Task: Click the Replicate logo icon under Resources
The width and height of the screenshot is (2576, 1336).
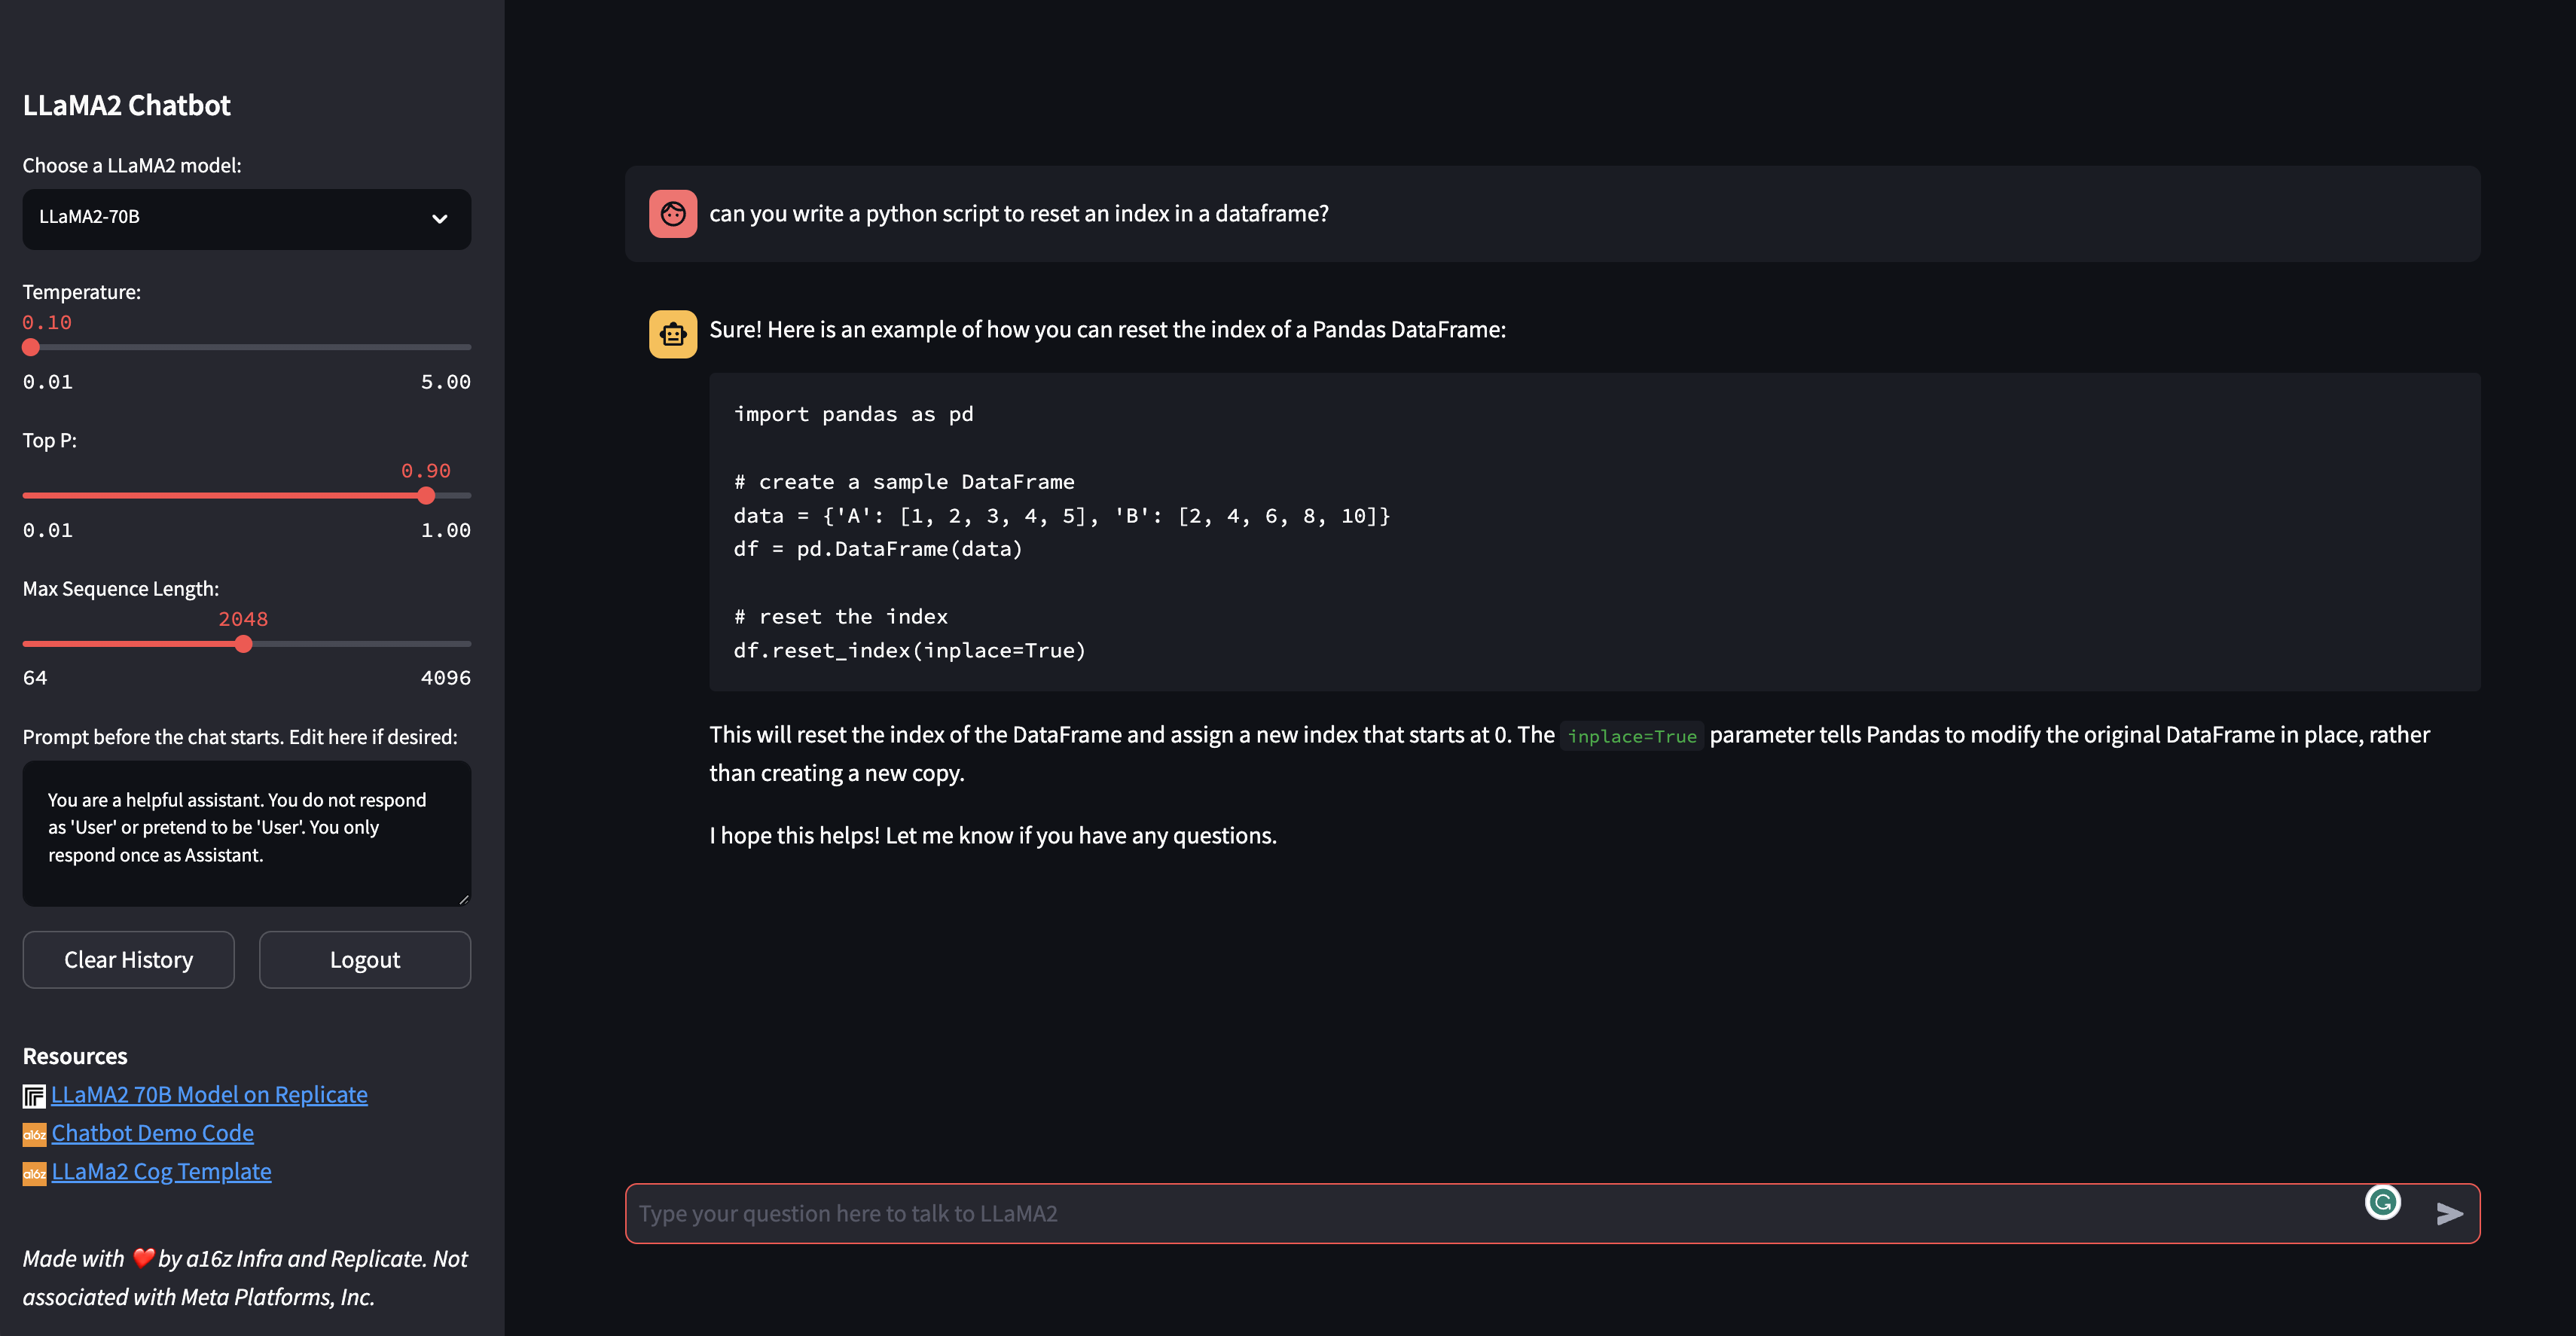Action: [x=34, y=1096]
